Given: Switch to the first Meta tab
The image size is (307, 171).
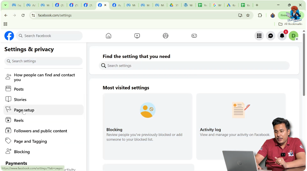Looking at the screenshot, I should [x=17, y=5].
